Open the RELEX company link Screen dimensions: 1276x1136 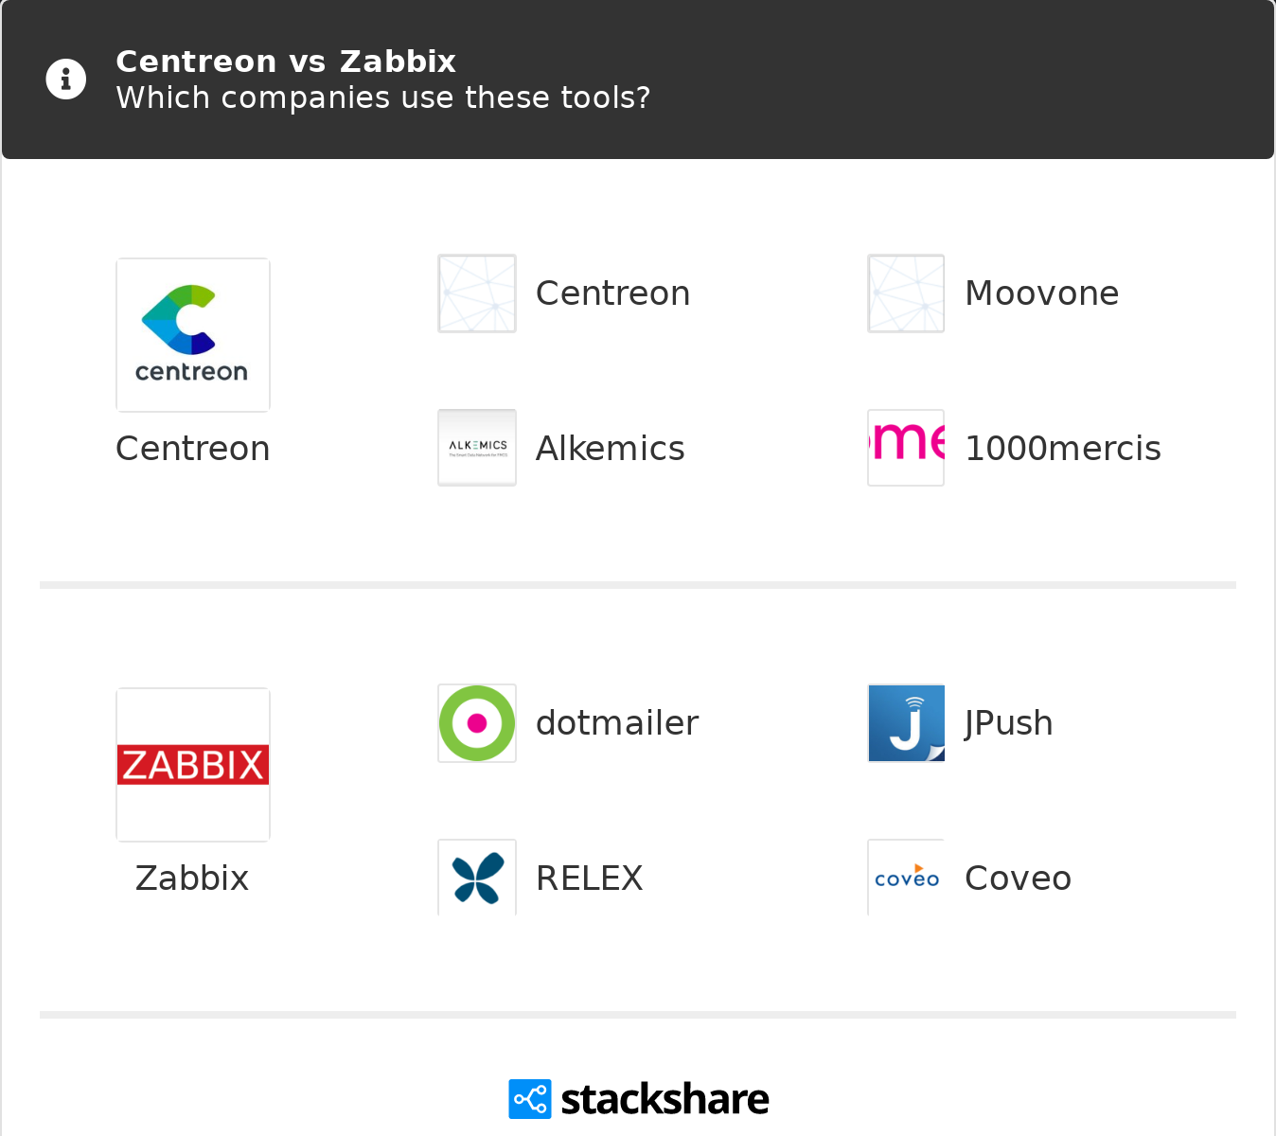tap(589, 879)
